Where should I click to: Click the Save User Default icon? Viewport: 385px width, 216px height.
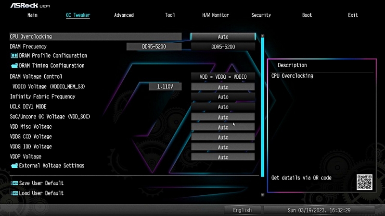[14, 183]
